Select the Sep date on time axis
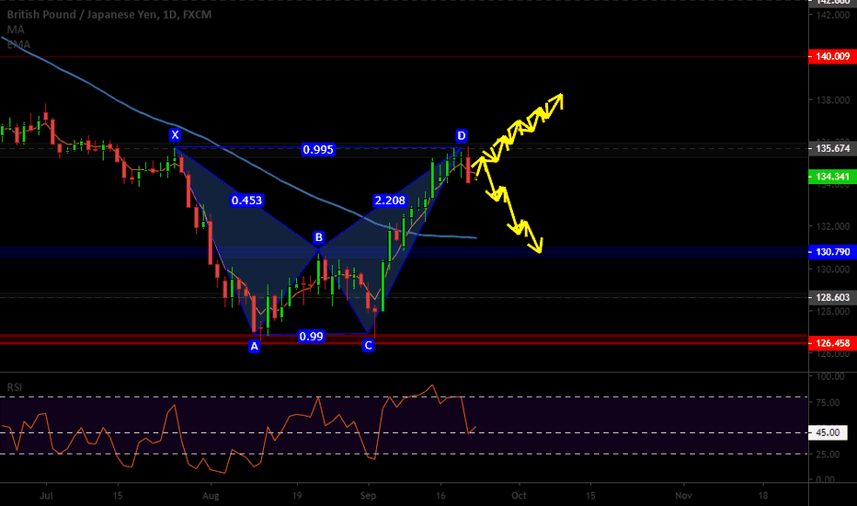The height and width of the screenshot is (506, 857). pyautogui.click(x=369, y=496)
